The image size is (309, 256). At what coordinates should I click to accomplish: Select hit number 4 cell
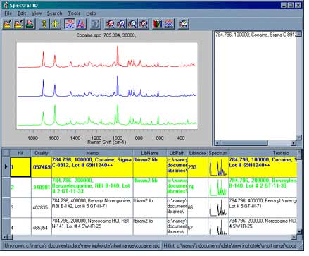(20, 226)
